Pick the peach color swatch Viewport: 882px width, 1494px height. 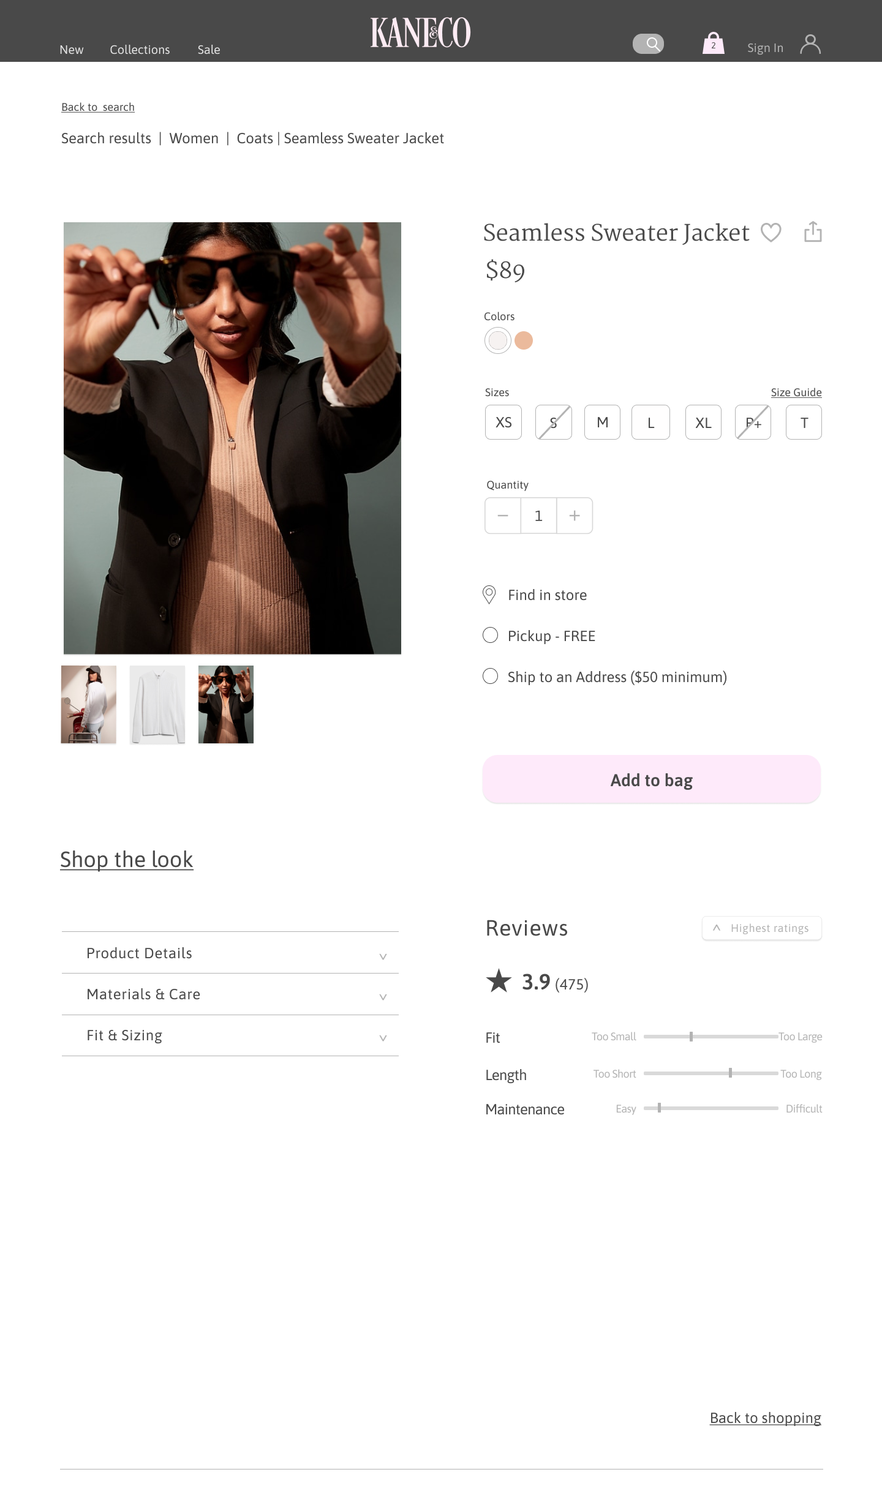524,340
